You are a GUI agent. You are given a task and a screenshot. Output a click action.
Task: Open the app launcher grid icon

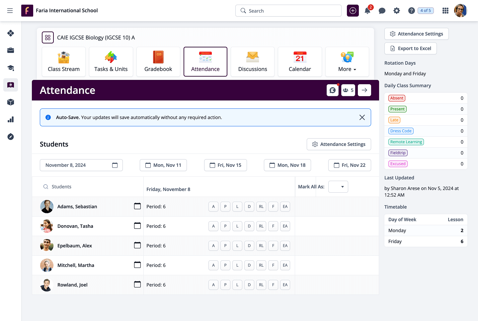[x=445, y=11]
